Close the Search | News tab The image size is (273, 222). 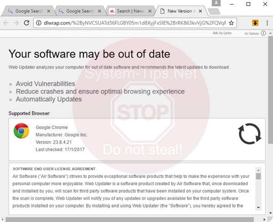(x=150, y=10)
